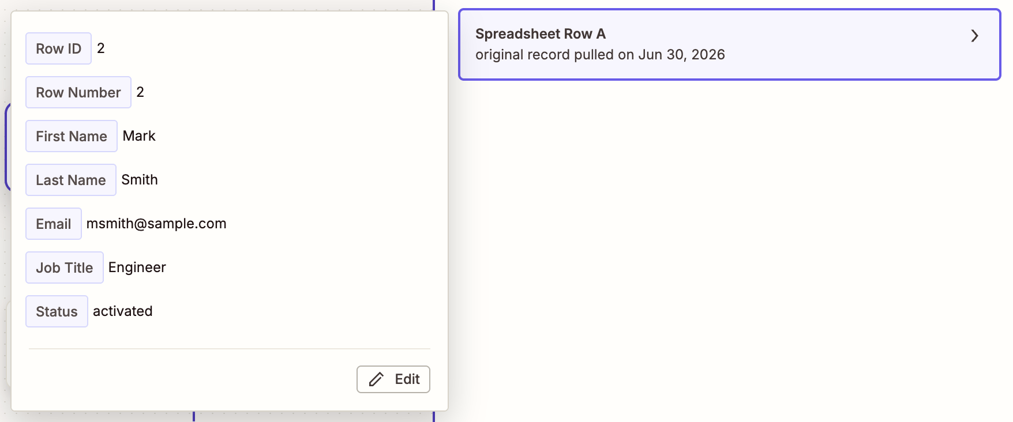Click the first name value Mark

139,136
